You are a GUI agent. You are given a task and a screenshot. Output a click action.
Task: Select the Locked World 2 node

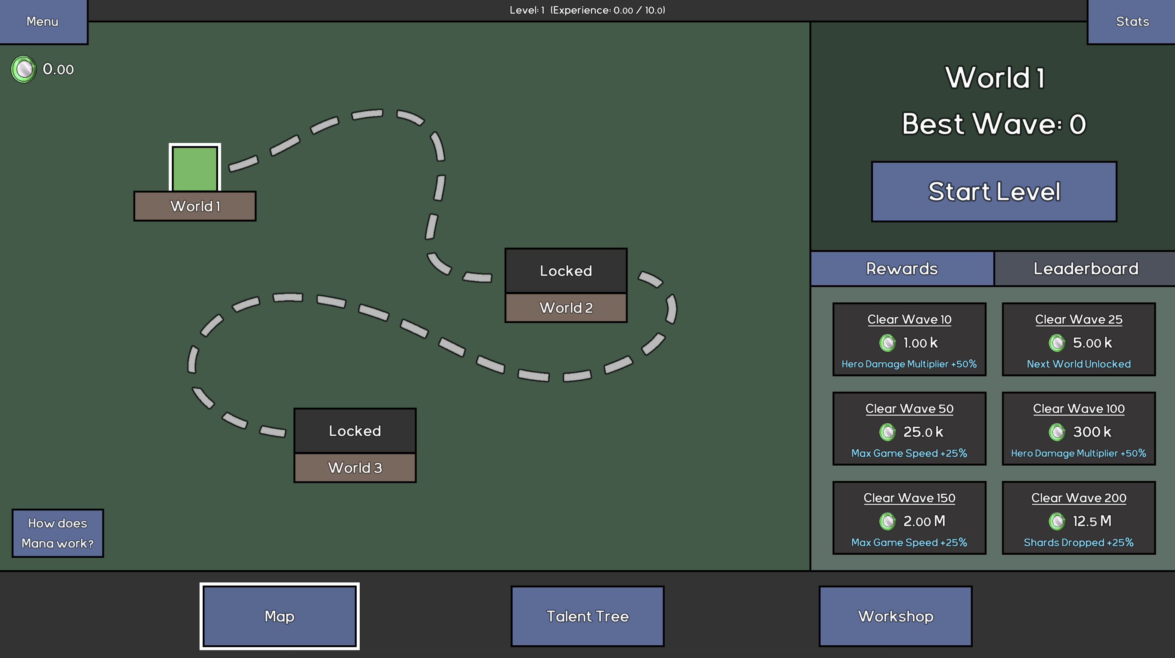coord(566,271)
